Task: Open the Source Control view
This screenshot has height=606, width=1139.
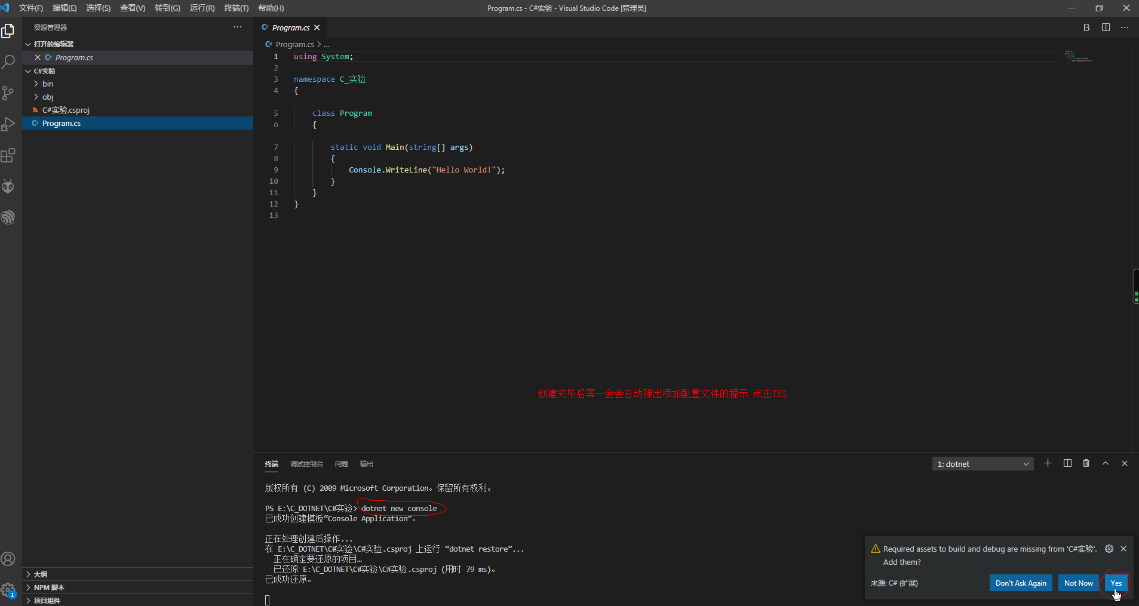Action: point(9,93)
